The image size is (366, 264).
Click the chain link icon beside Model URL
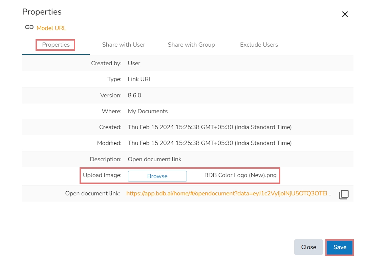click(x=29, y=28)
